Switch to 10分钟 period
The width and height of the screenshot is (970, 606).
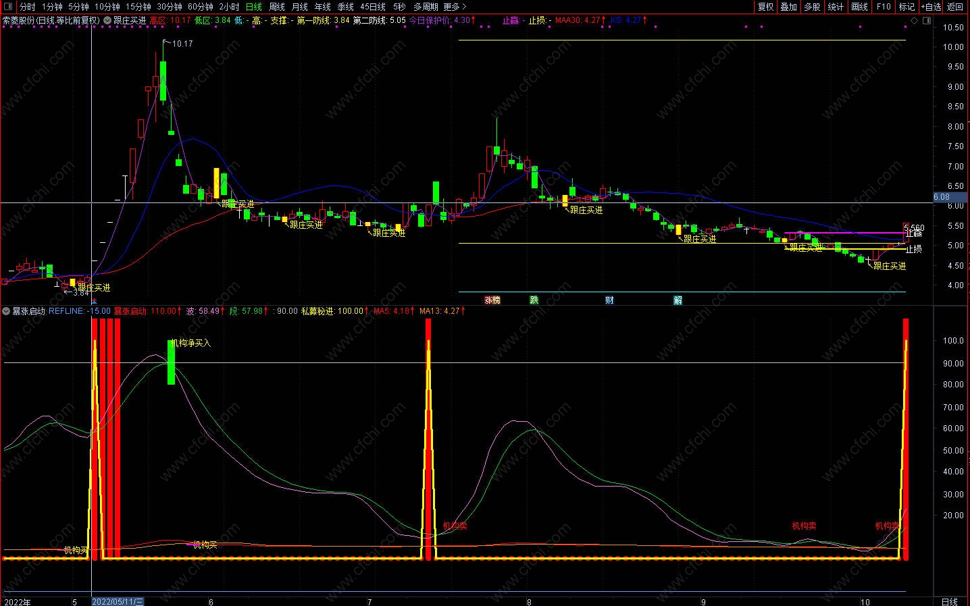pos(107,7)
